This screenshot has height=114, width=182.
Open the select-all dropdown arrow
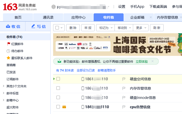coord(62,28)
